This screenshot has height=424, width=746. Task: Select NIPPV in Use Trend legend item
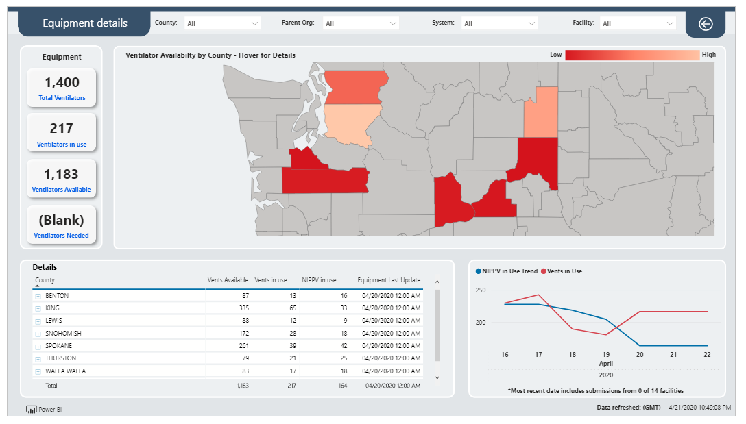[507, 271]
